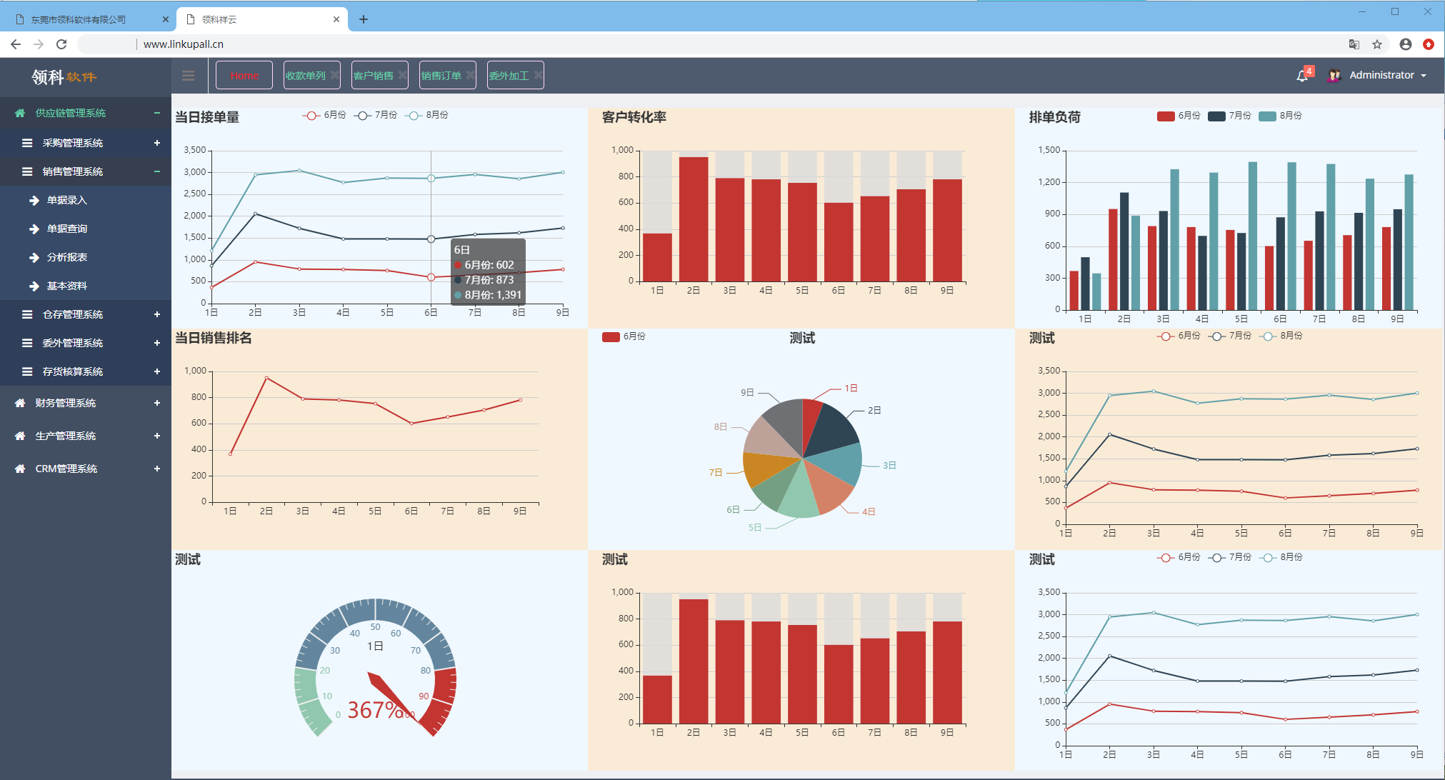The width and height of the screenshot is (1445, 780).
Task: Toggle 6月份 legend of the pie chart
Action: 624,336
